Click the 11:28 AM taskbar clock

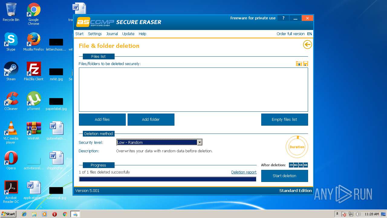pos(372,214)
